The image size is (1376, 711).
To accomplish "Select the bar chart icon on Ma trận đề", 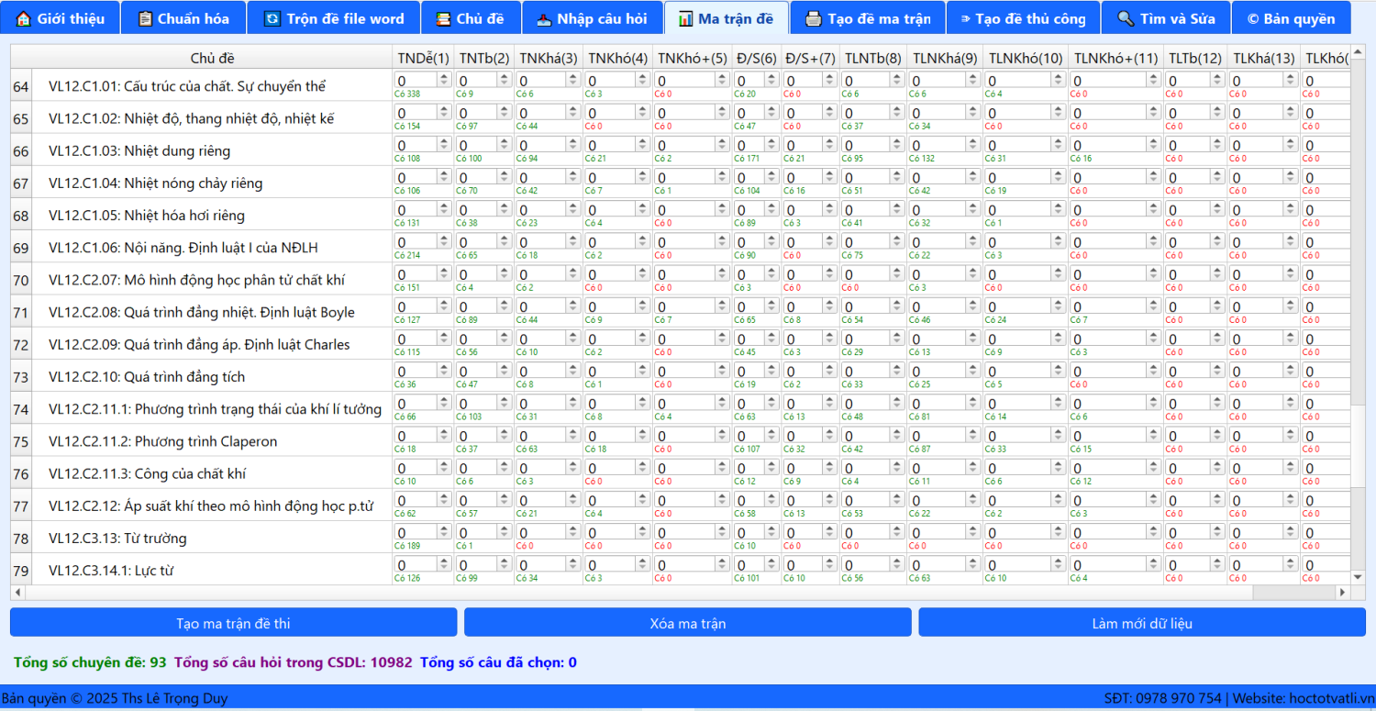I will pos(685,18).
